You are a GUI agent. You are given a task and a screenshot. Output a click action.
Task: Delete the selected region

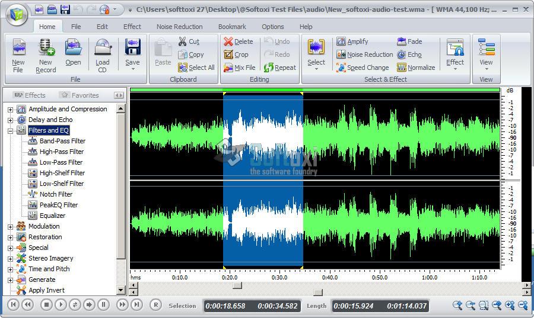click(x=239, y=41)
